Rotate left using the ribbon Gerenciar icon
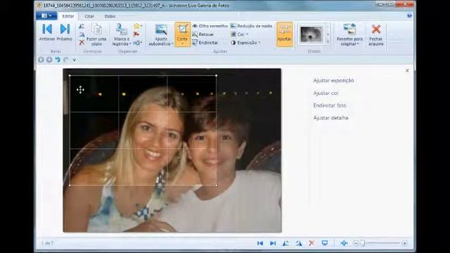The height and width of the screenshot is (253, 450). [x=82, y=26]
